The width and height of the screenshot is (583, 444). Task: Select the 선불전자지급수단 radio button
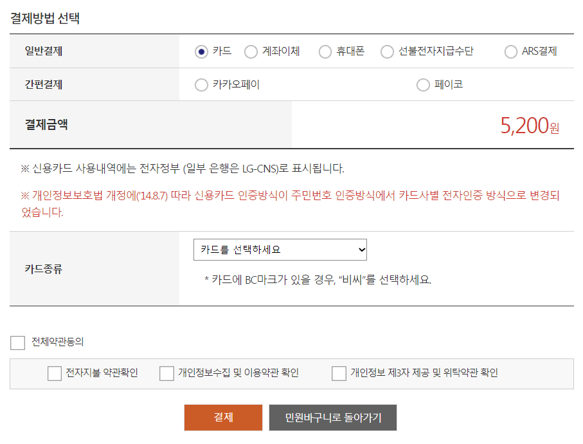387,52
